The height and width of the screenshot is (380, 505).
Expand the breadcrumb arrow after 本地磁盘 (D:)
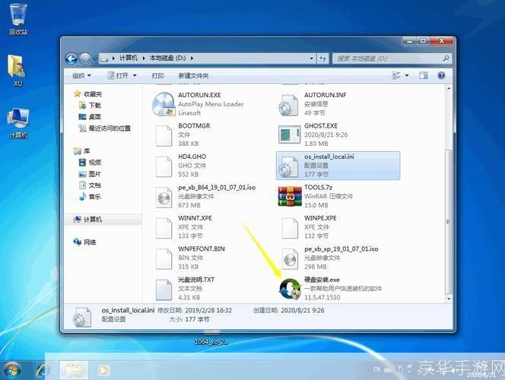click(x=192, y=59)
